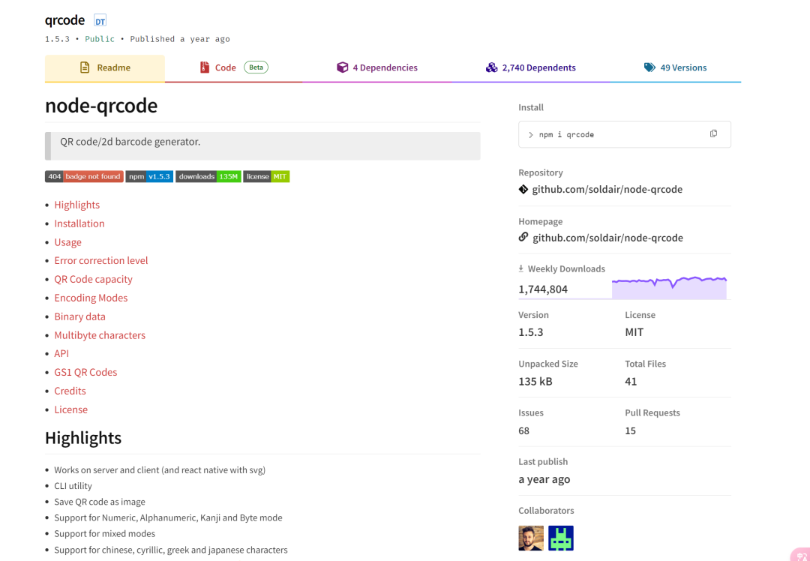The height and width of the screenshot is (561, 810).
Task: Click the MIT license value in sidebar
Action: (x=634, y=332)
